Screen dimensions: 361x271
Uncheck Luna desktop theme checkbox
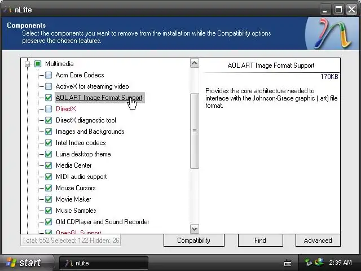[x=49, y=154]
